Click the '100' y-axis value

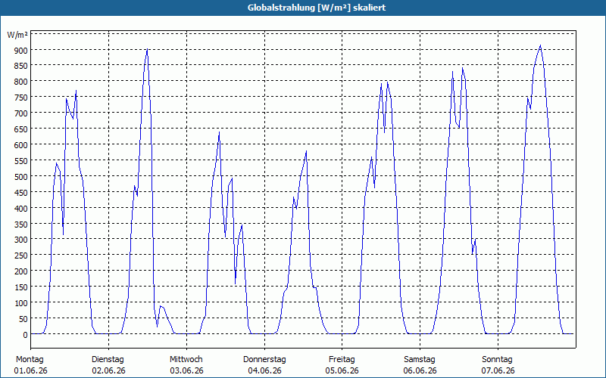coord(21,303)
